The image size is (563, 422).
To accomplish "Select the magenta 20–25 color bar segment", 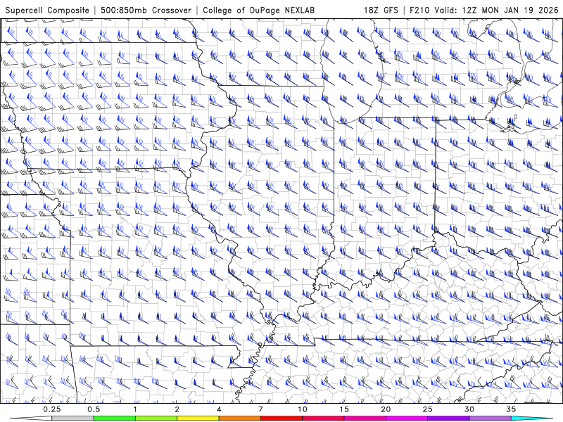I will pyautogui.click(x=407, y=418).
